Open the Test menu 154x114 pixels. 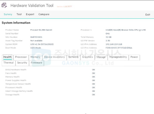click(x=19, y=14)
